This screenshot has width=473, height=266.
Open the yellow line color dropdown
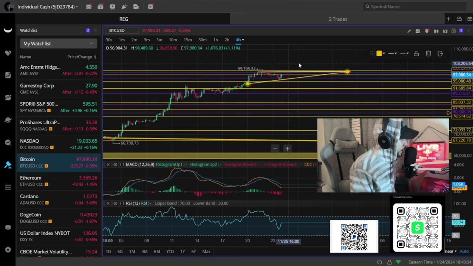tap(384, 54)
